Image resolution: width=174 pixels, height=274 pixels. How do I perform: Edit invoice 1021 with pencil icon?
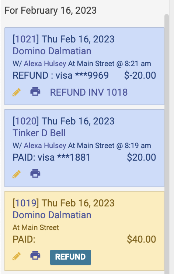[17, 92]
